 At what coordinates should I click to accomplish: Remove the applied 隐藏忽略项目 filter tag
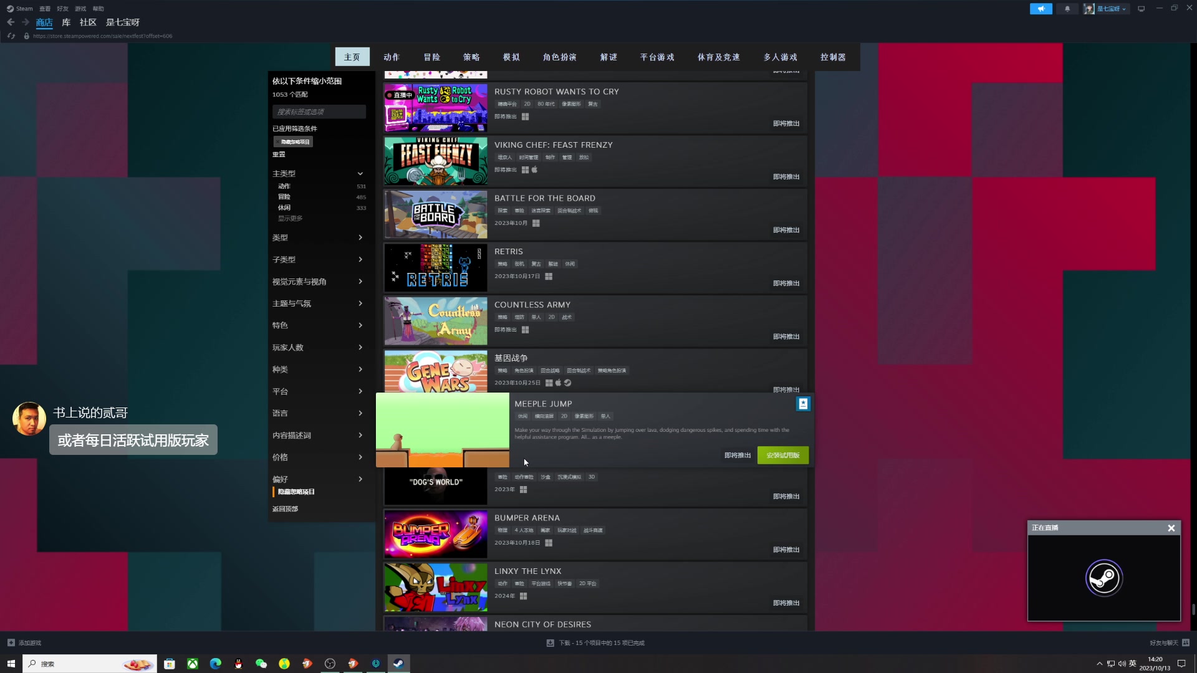293,142
